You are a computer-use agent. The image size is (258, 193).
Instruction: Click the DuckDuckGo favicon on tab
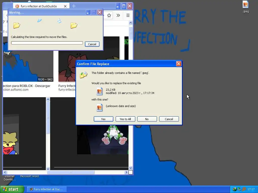click(17, 6)
